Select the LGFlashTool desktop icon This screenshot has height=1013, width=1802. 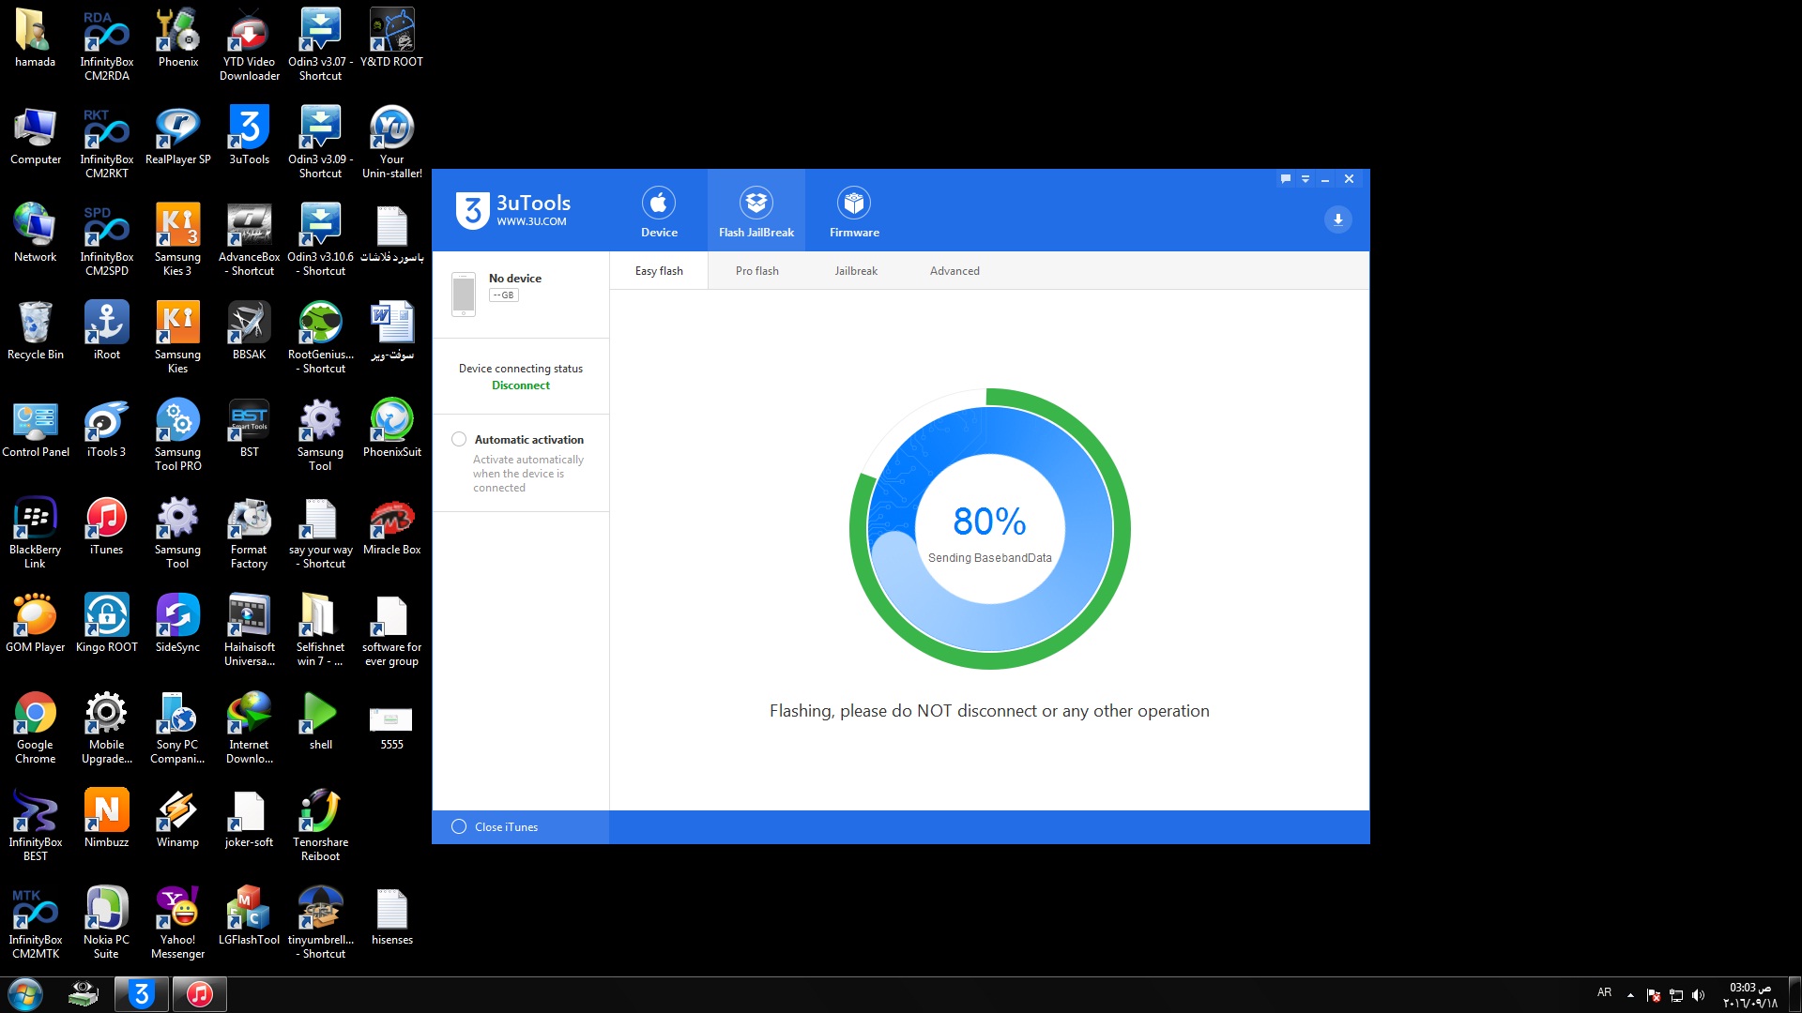[250, 915]
